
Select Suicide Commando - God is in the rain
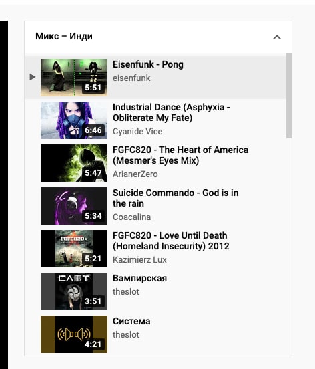pyautogui.click(x=176, y=198)
